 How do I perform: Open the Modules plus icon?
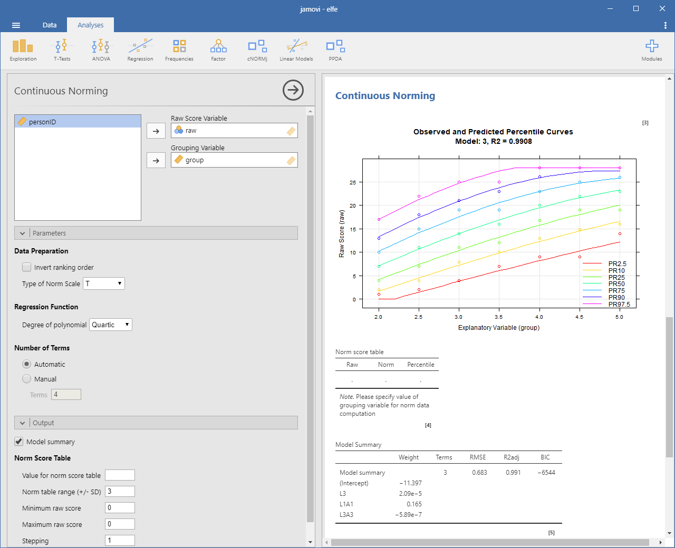point(651,50)
